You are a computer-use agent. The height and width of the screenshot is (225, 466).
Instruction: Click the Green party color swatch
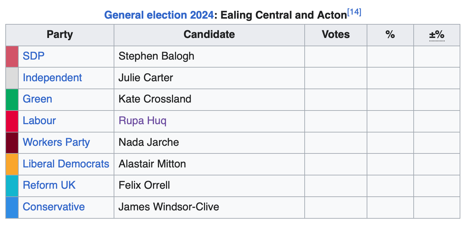point(12,100)
